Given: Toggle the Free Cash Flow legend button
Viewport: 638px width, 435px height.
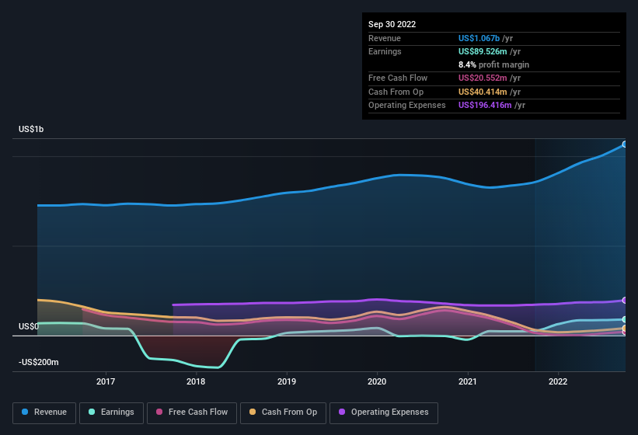Looking at the screenshot, I should click(x=192, y=412).
